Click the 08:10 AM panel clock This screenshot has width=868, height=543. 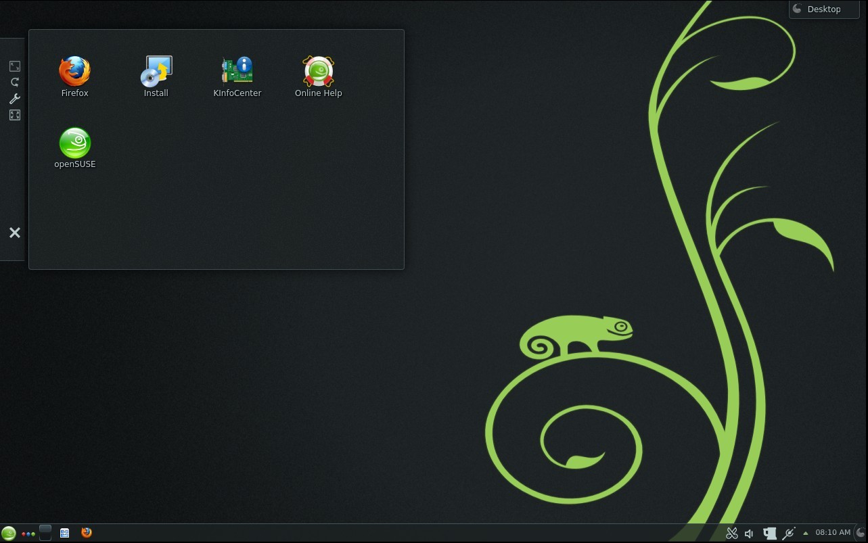tap(833, 533)
